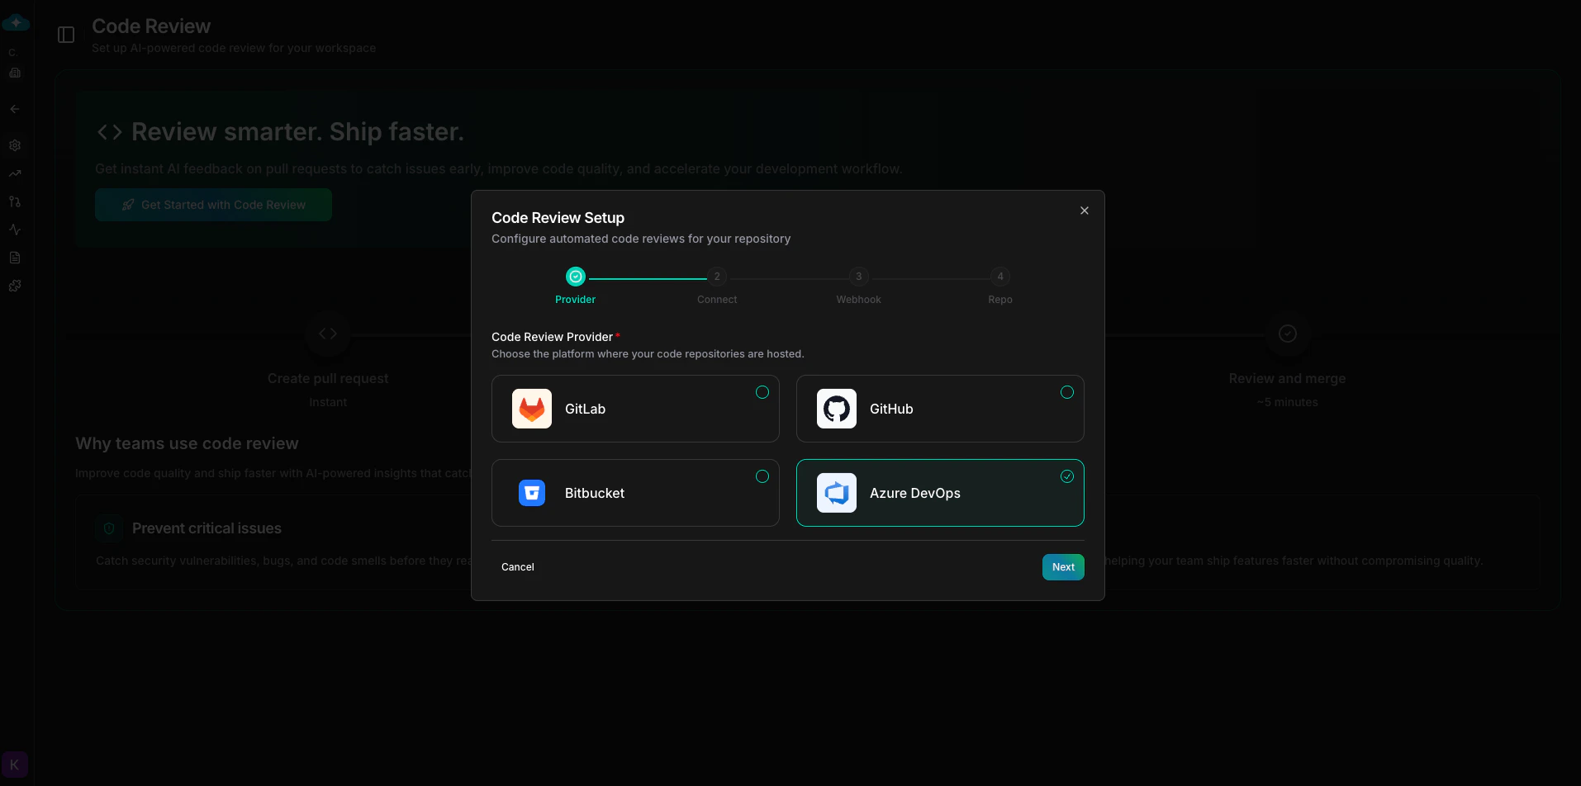Jump to step 4 Repo
Image resolution: width=1581 pixels, height=786 pixels.
[1000, 277]
